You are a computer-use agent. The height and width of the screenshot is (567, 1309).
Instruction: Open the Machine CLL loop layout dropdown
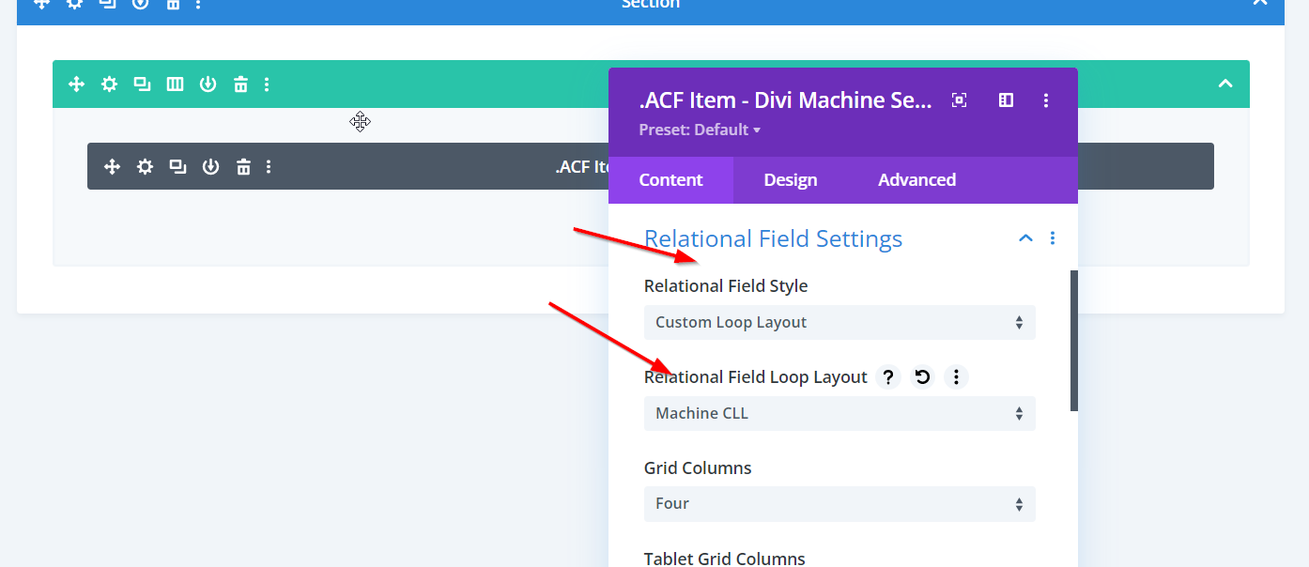click(839, 414)
